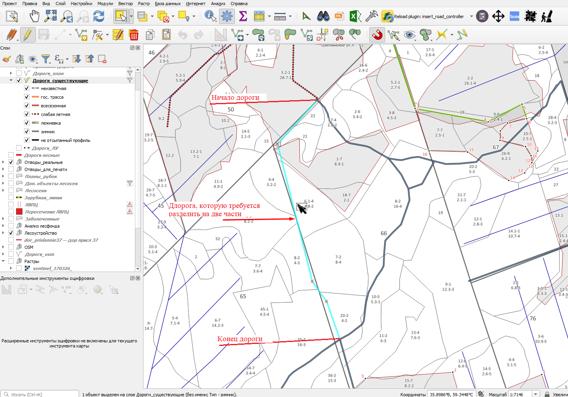Image resolution: width=568 pixels, height=397 pixels.
Task: Open the Масштаб scale dropdown arrow
Action: 535,394
